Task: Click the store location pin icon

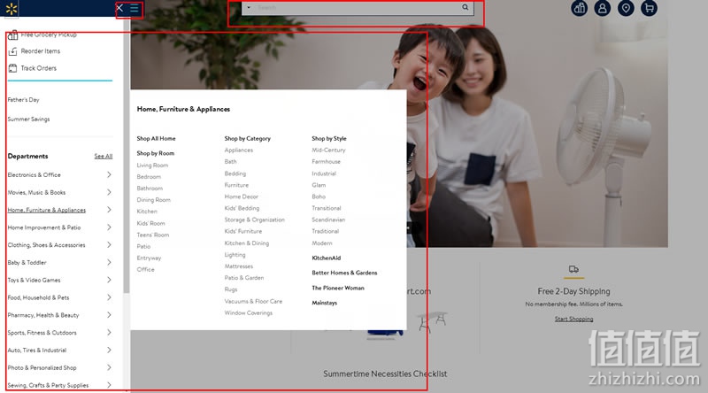Action: (626, 8)
